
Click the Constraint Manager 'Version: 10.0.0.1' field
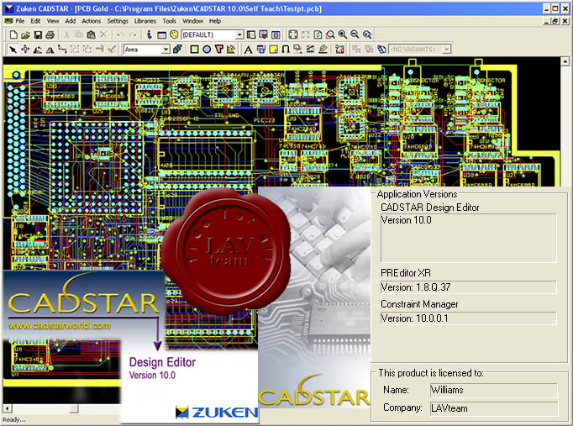469,318
